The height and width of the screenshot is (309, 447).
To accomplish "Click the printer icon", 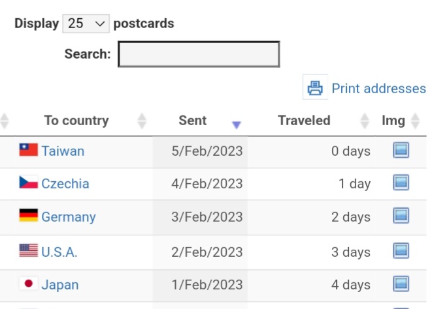I will (x=315, y=87).
